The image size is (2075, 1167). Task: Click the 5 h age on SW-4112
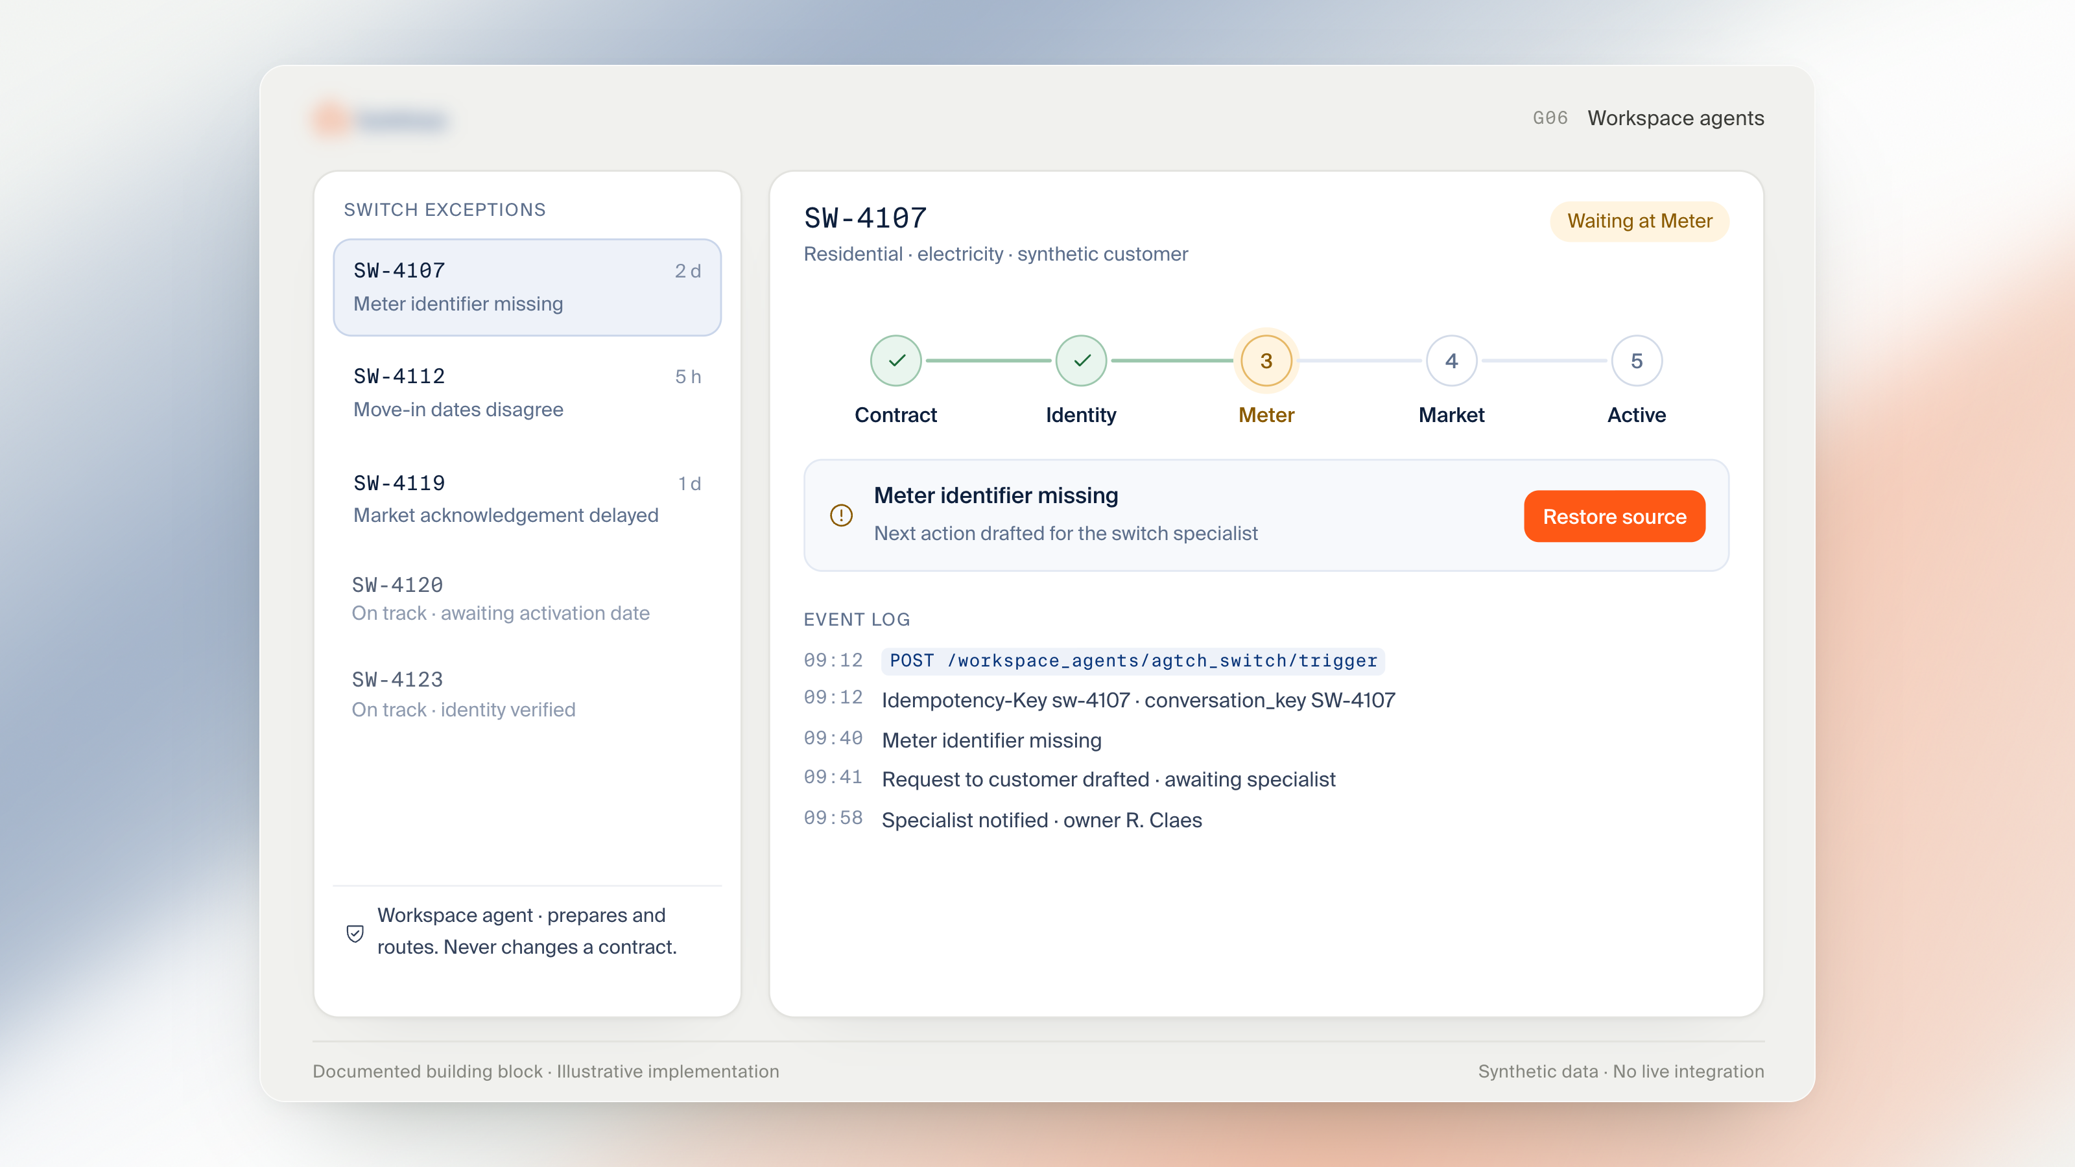(688, 376)
